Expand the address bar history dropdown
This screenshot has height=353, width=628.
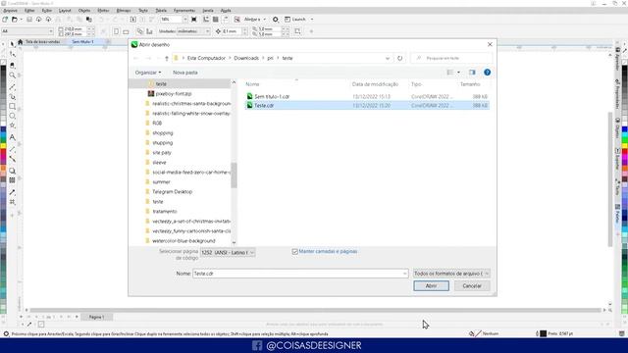pos(388,59)
